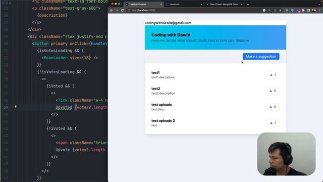Reload the localhost page
This screenshot has height=182, width=323.
122,10
